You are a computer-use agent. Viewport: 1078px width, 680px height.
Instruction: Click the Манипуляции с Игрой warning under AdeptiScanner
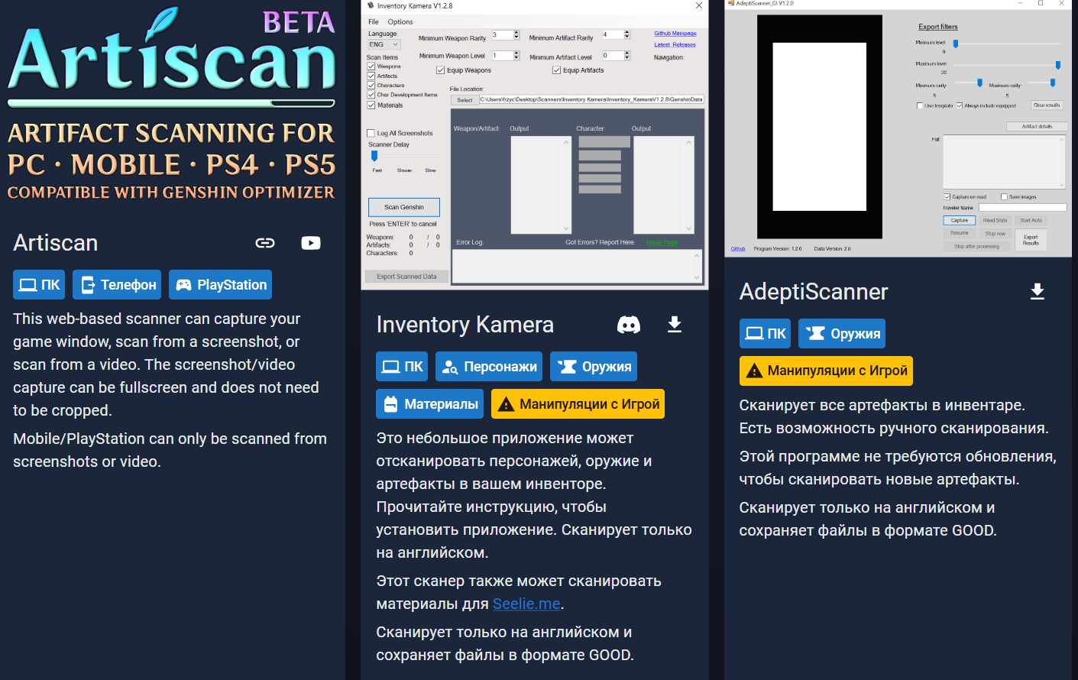(x=826, y=371)
